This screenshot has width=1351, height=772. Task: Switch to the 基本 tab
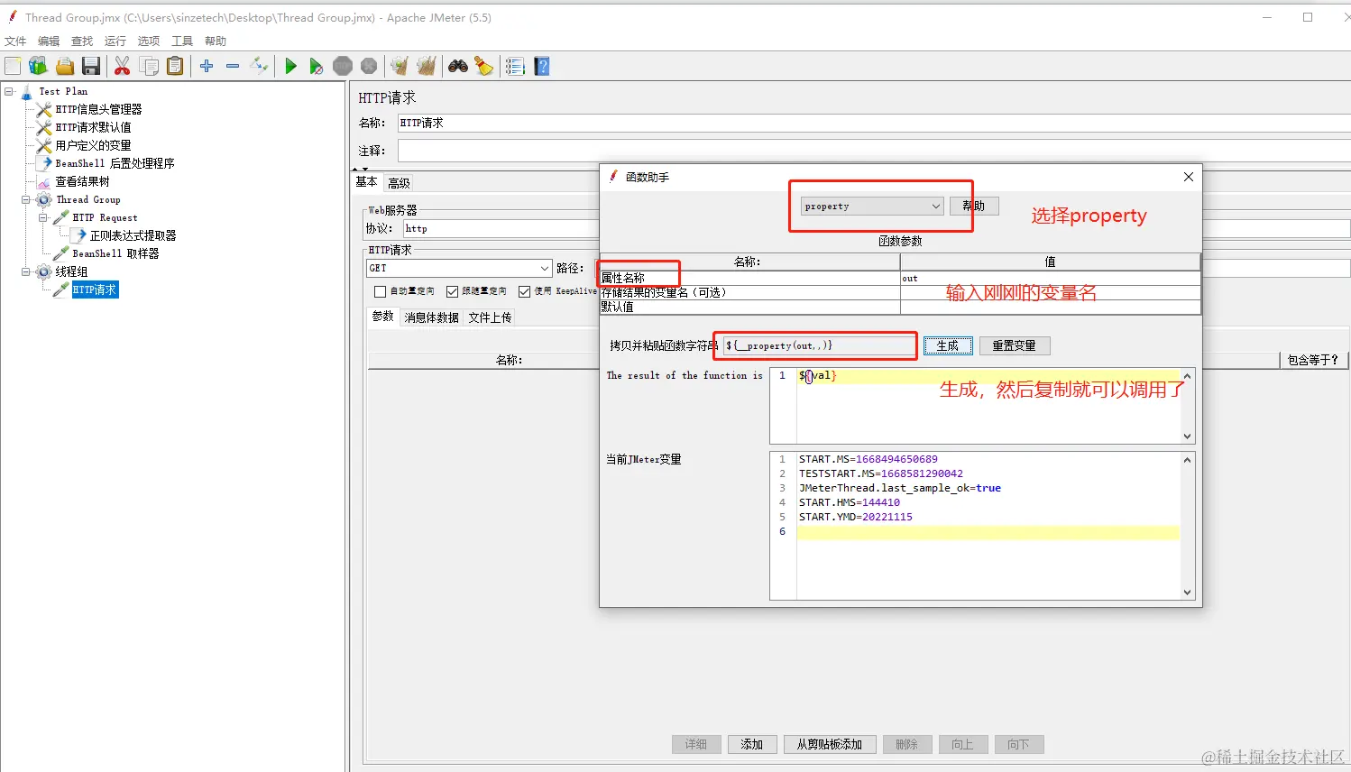click(x=367, y=182)
